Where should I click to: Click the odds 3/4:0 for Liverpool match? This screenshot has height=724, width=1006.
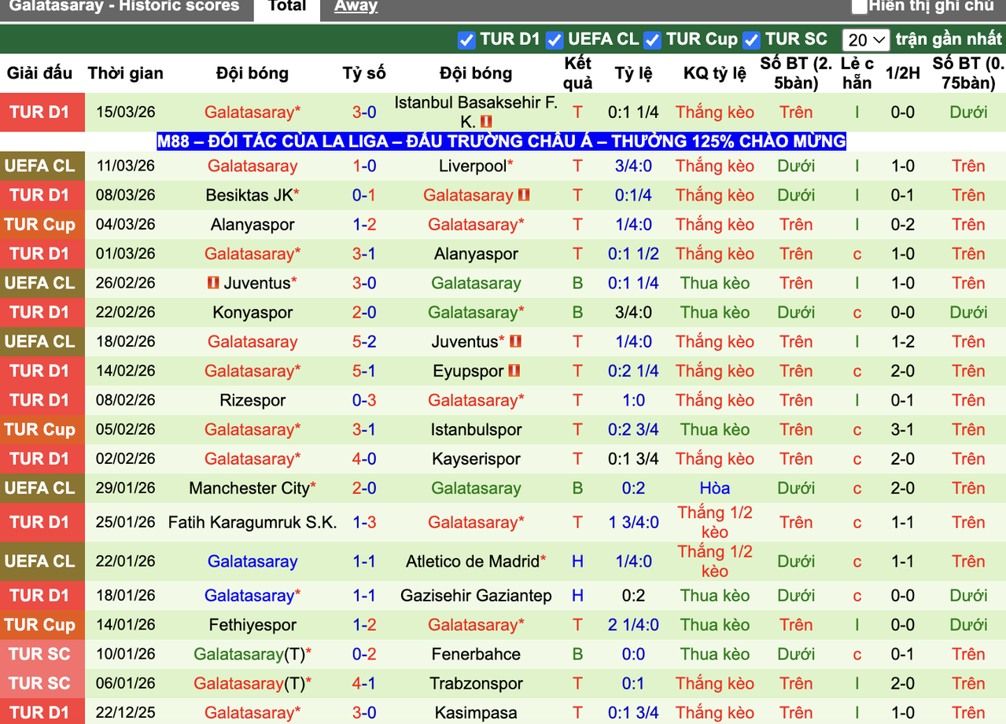coord(633,166)
